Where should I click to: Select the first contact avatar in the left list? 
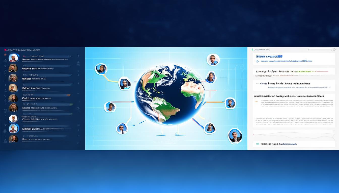[14, 58]
